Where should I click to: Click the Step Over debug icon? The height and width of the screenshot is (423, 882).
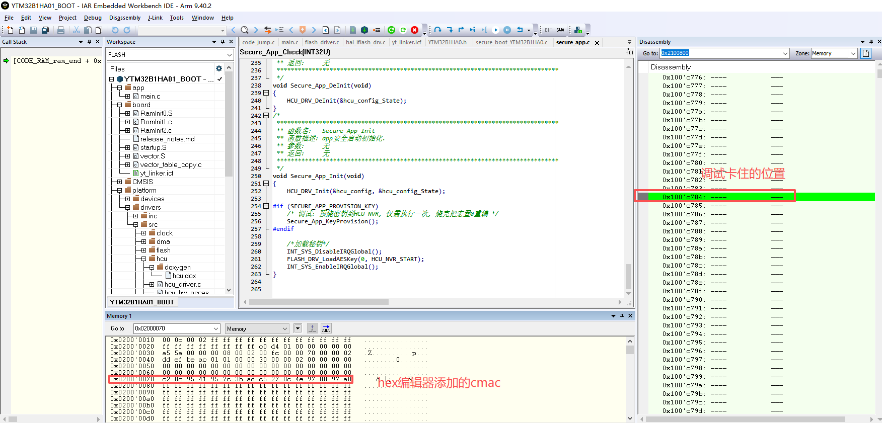point(438,30)
